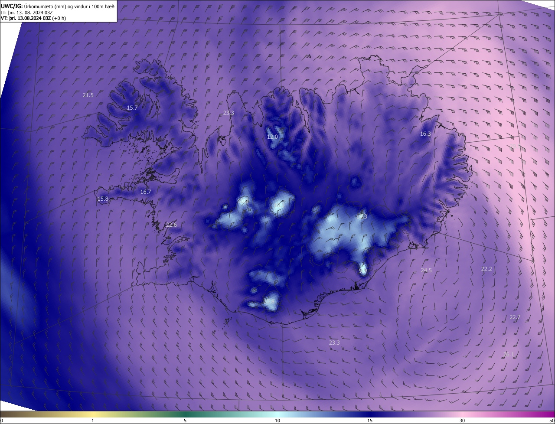
Task: Select the 22.7 value label
Action: point(515,317)
